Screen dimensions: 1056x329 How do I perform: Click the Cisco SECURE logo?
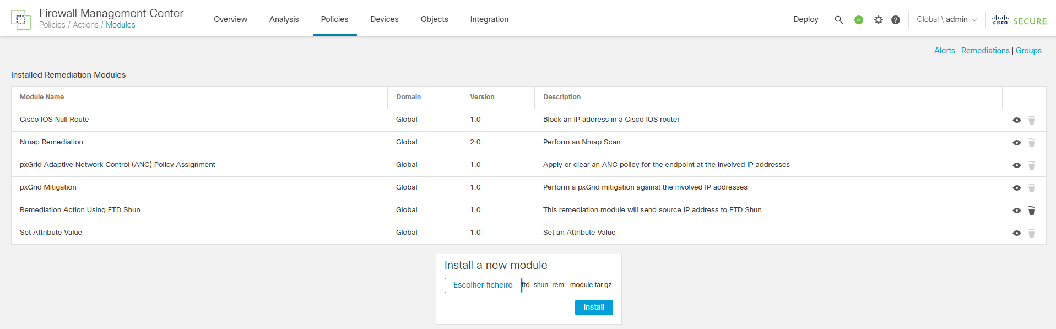(1019, 20)
